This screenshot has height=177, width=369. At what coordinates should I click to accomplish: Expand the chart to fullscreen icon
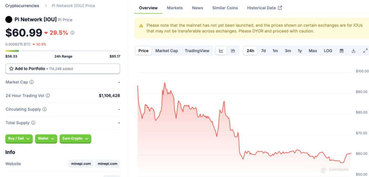[365, 50]
